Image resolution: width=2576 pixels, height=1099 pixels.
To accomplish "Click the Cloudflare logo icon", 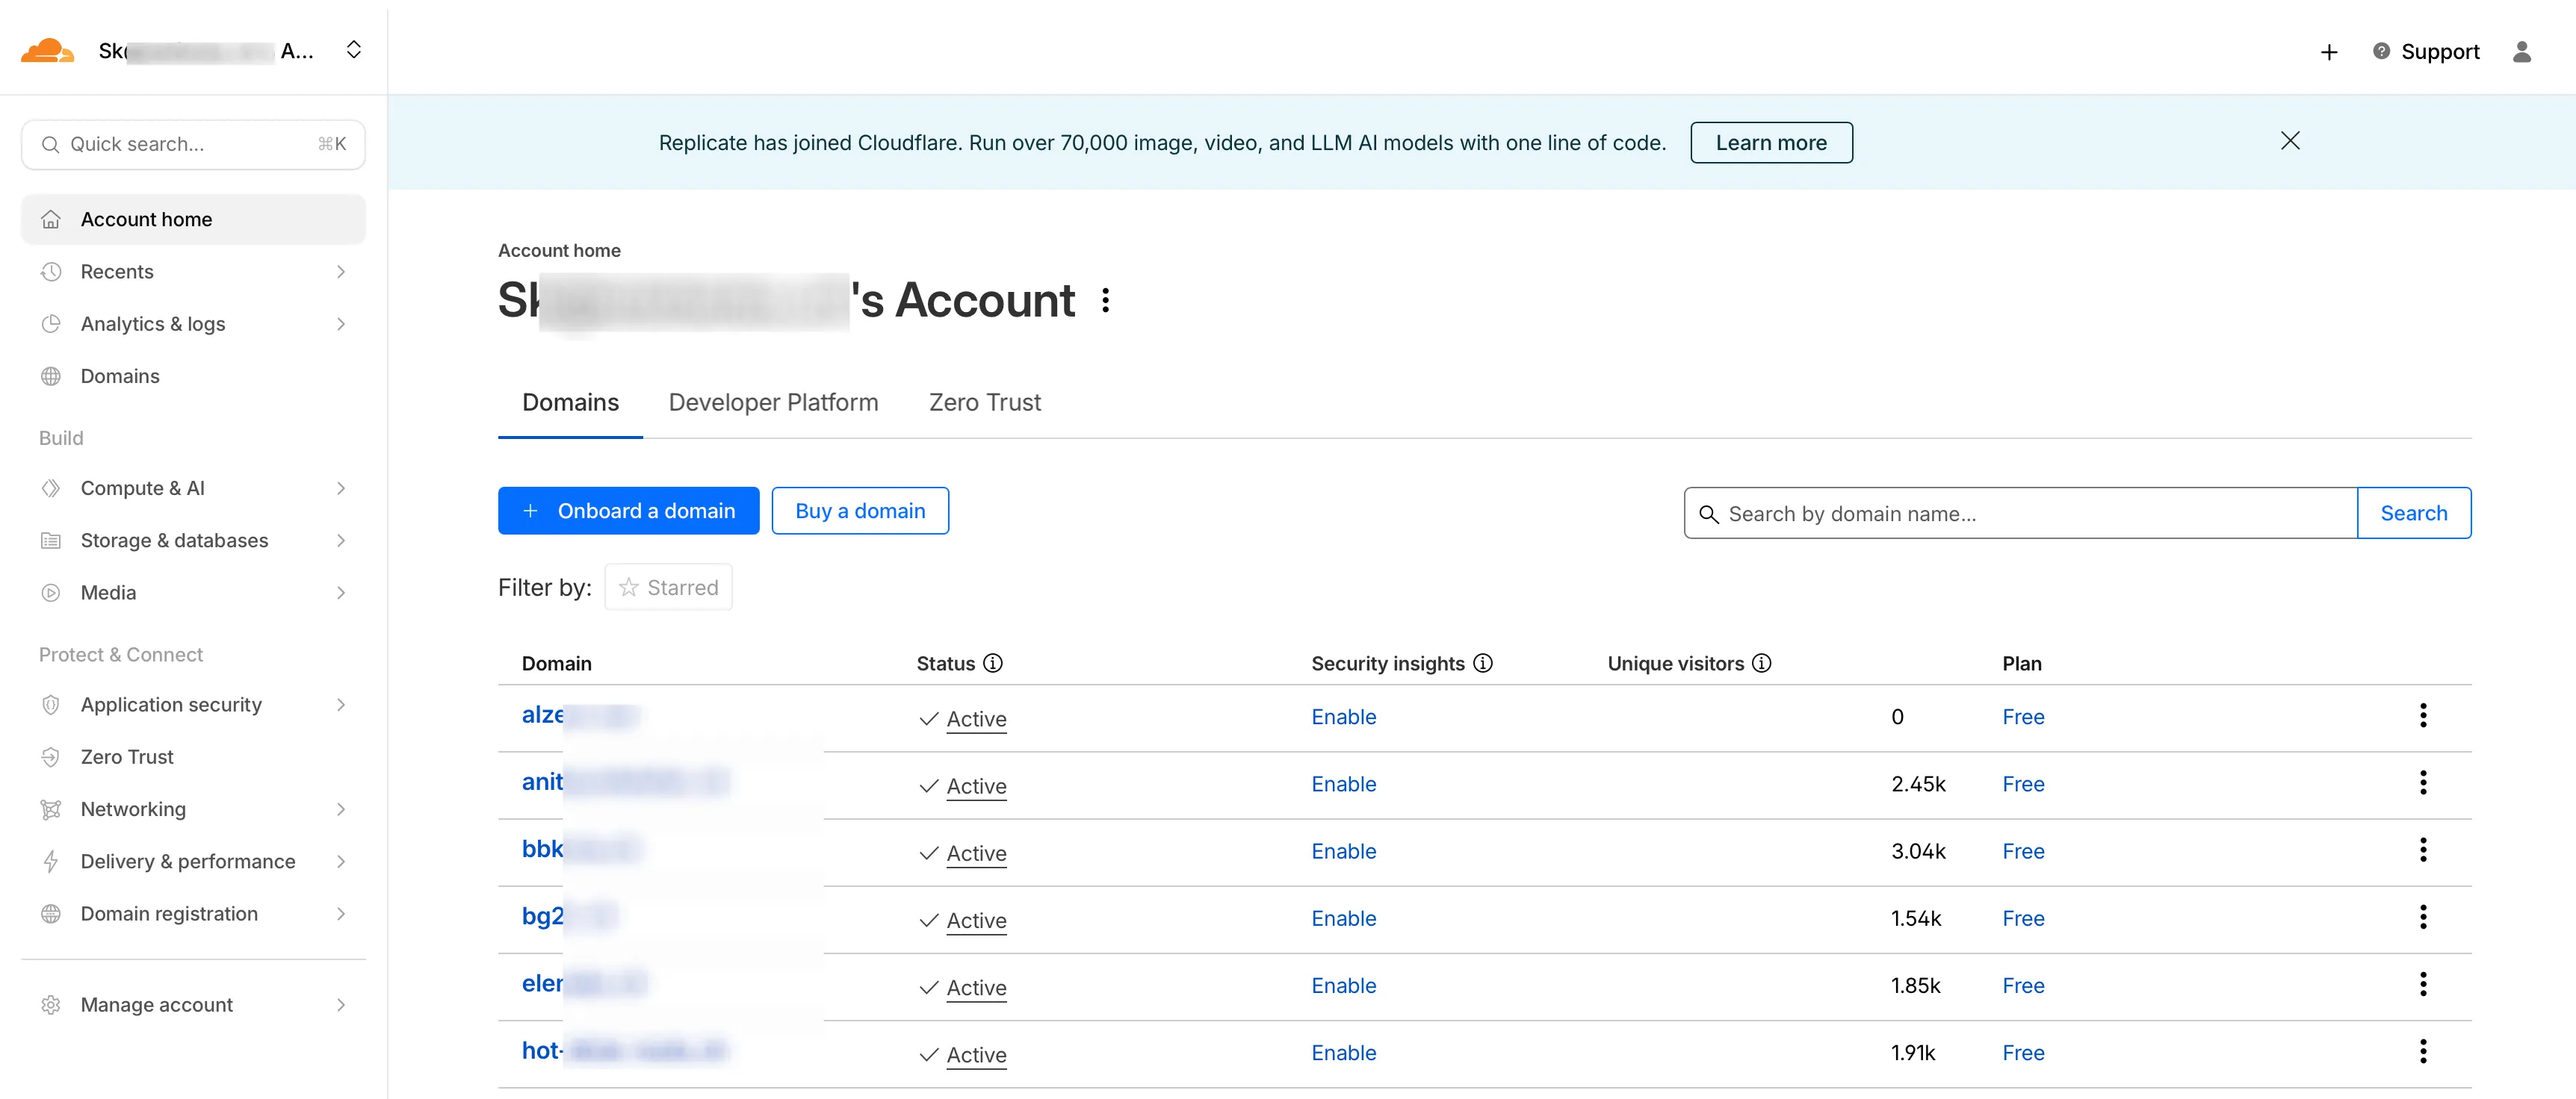I will [47, 50].
